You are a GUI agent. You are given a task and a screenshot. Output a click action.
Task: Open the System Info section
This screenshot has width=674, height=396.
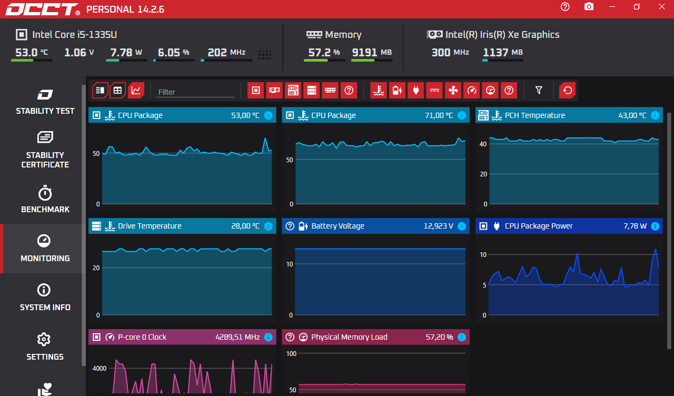(x=45, y=298)
